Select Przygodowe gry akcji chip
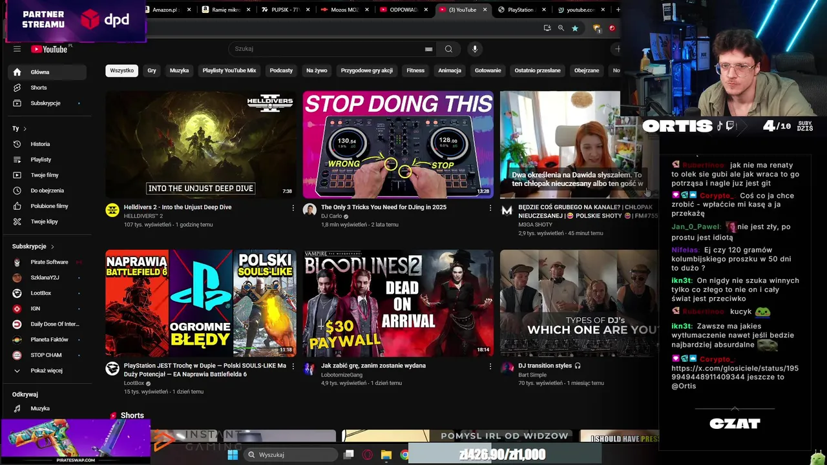Image resolution: width=827 pixels, height=465 pixels. pos(367,70)
